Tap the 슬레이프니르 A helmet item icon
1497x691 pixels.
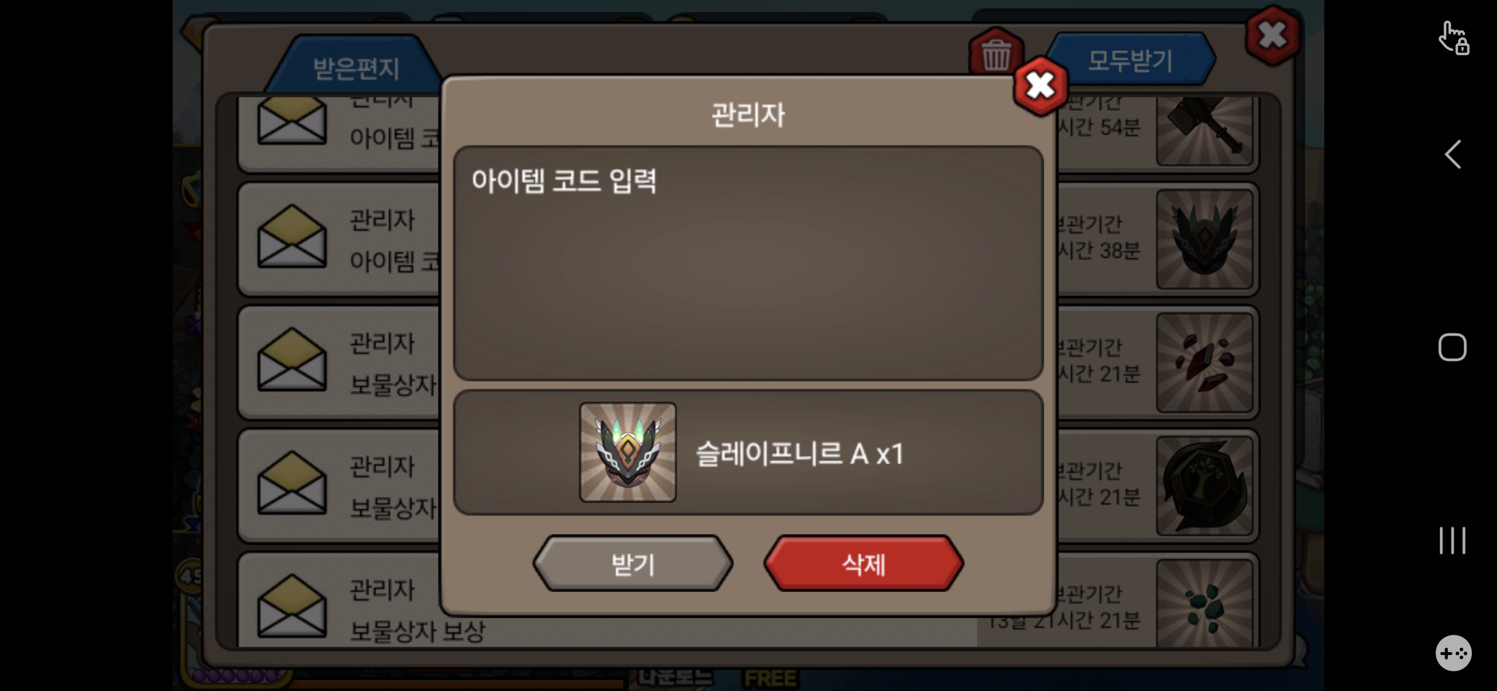pyautogui.click(x=628, y=452)
